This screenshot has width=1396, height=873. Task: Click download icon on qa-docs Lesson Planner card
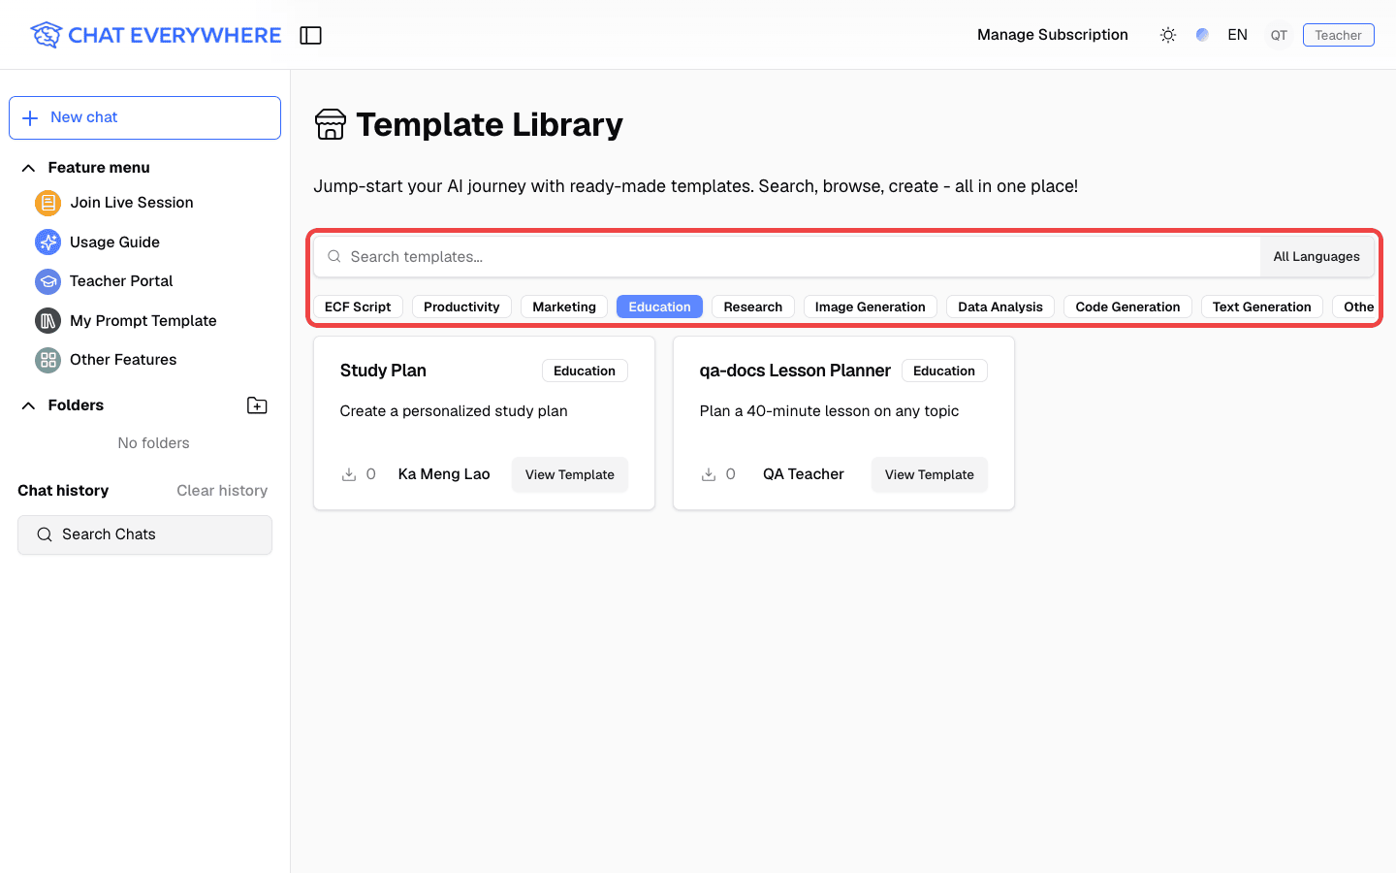tap(709, 474)
